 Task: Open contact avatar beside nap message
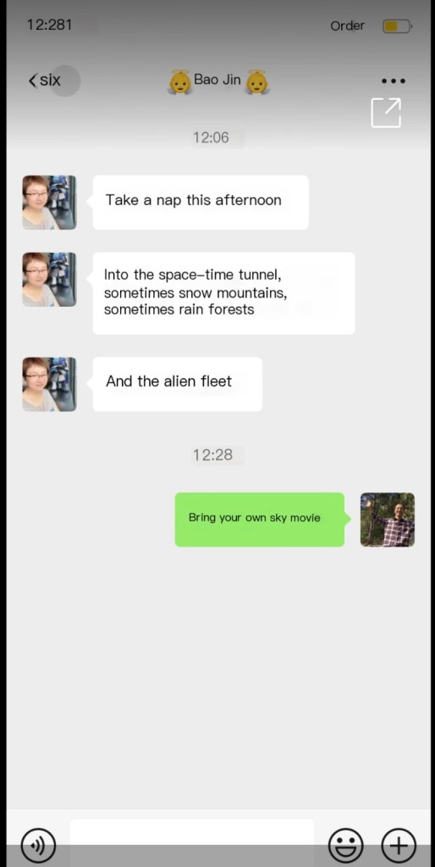click(x=49, y=203)
